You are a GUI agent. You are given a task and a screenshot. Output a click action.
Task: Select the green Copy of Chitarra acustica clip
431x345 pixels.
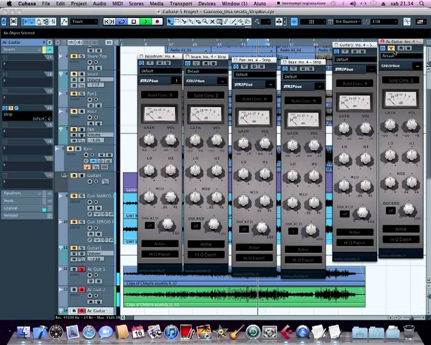pyautogui.click(x=244, y=296)
